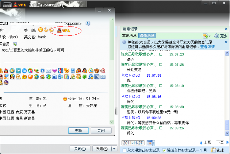Close the 消息记录 panel
This screenshot has height=154, width=230.
pos(226,29)
